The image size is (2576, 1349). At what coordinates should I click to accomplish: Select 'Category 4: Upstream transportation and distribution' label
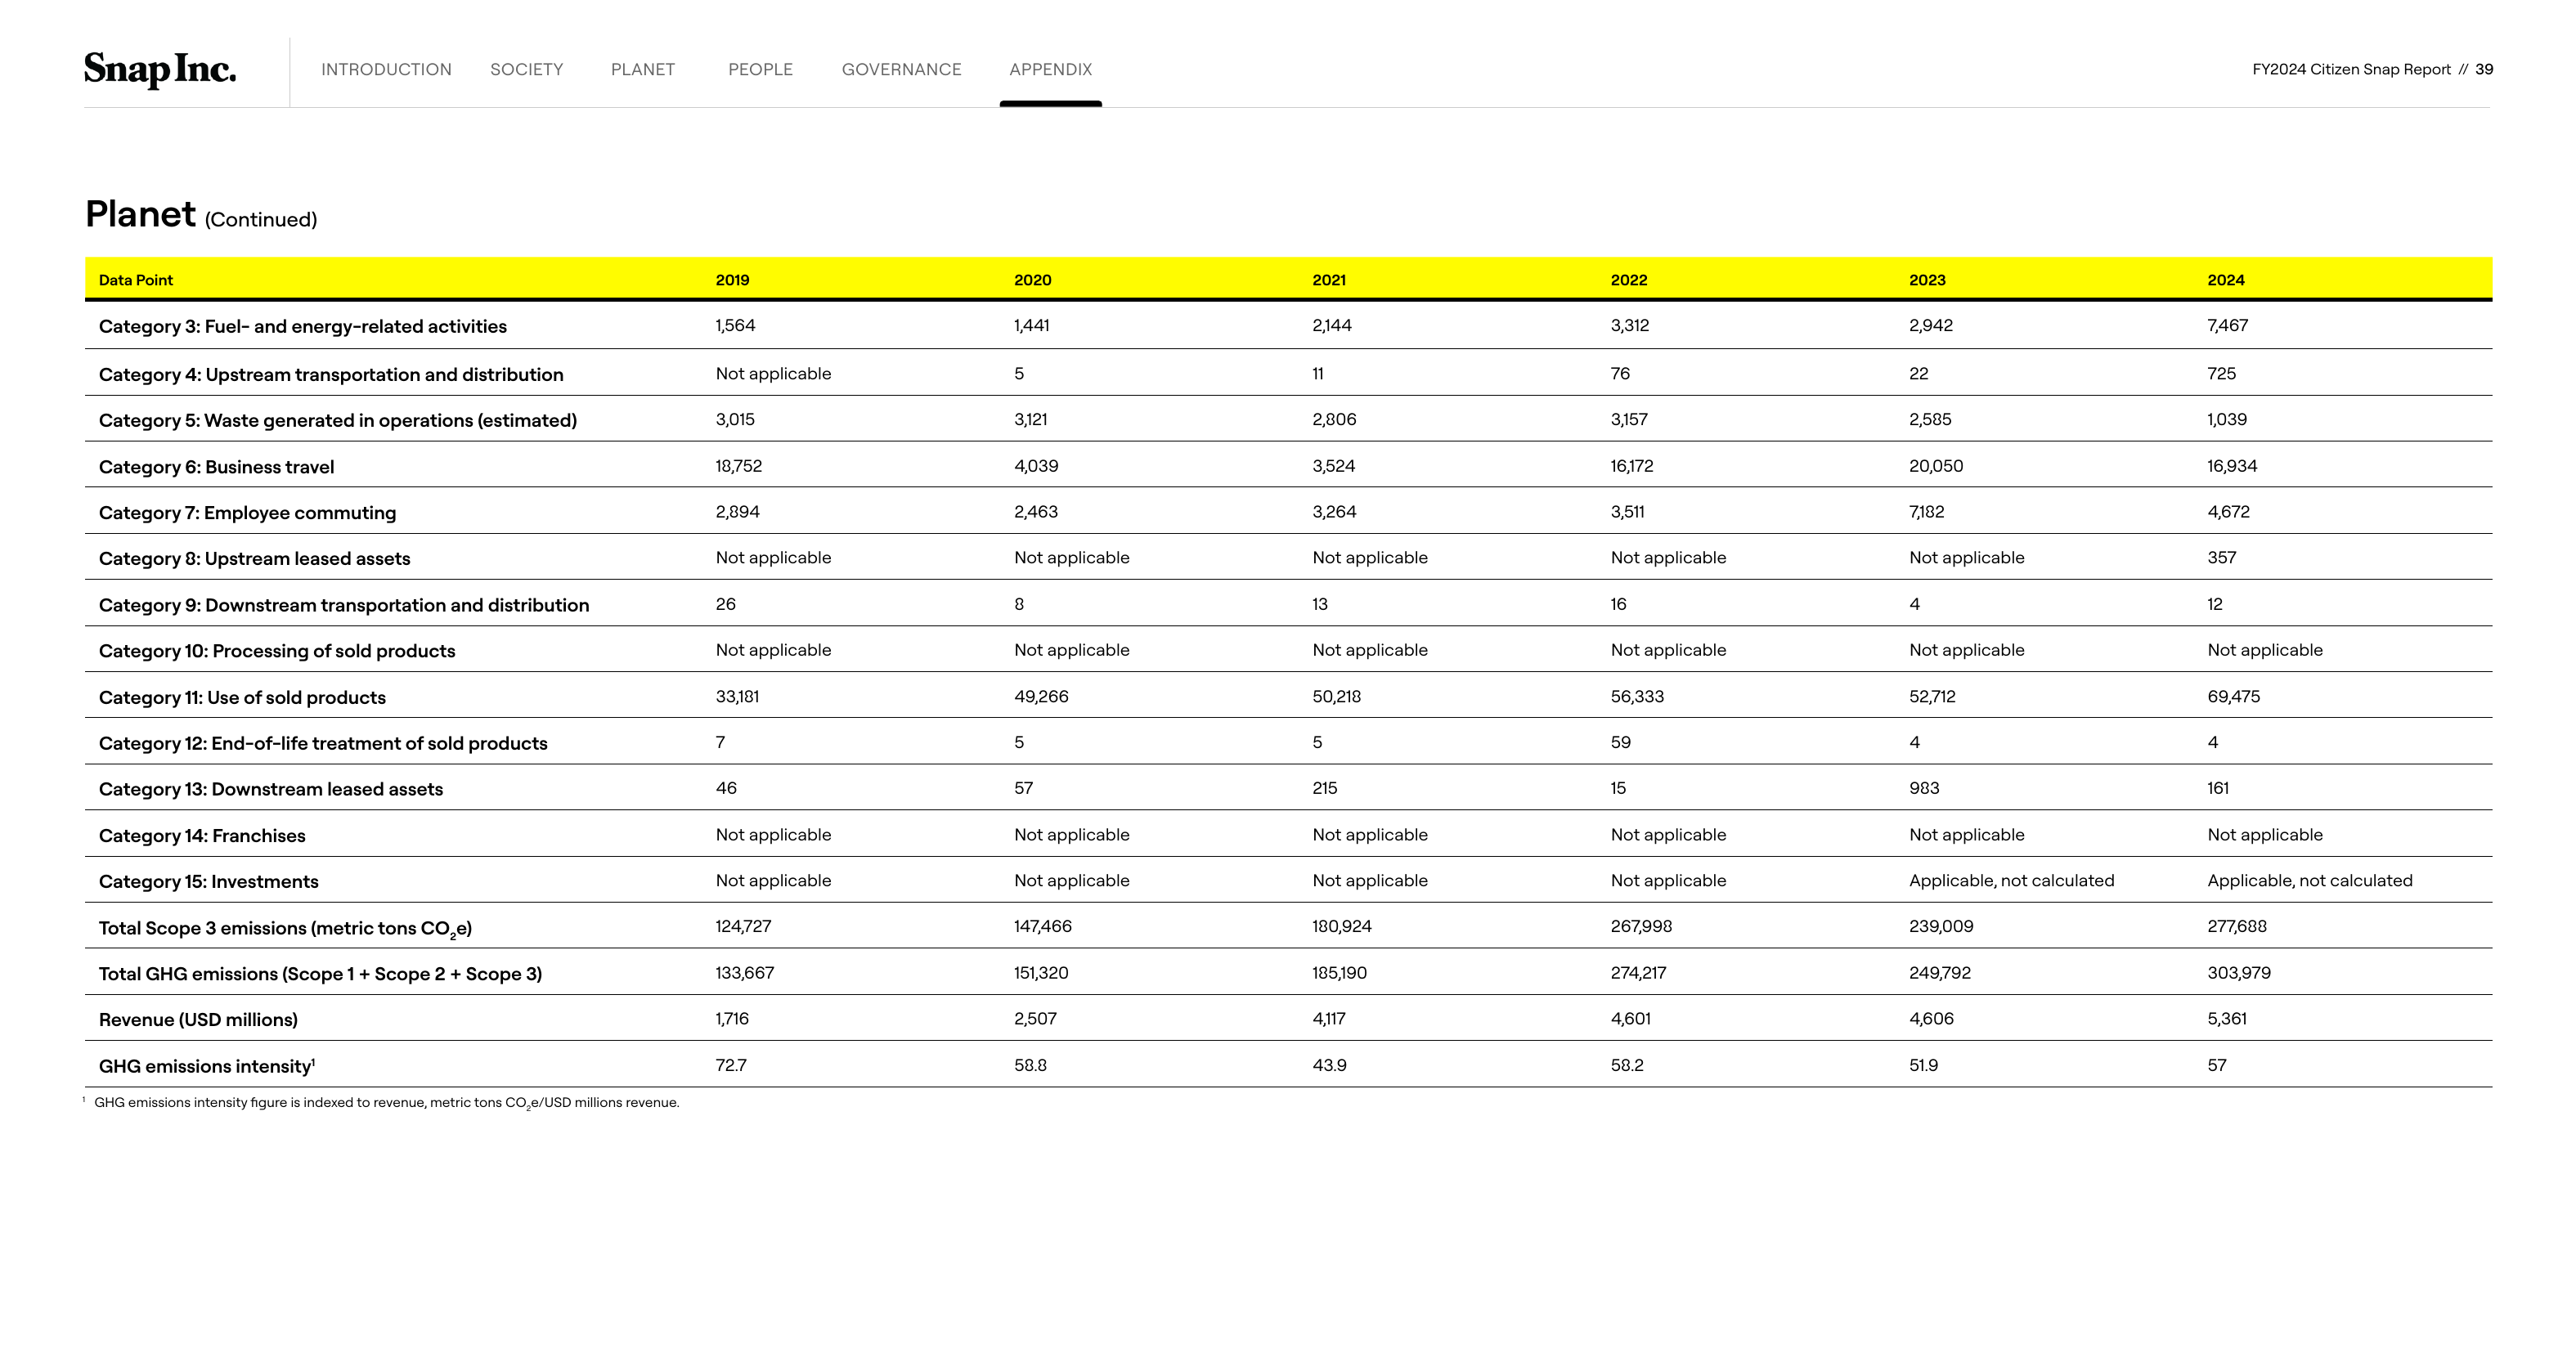tap(331, 375)
